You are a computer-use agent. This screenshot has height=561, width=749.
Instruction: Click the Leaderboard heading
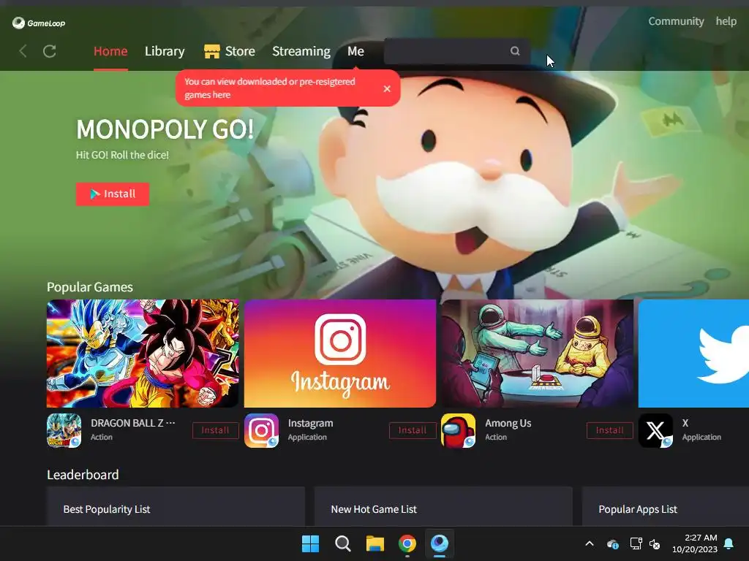point(83,475)
